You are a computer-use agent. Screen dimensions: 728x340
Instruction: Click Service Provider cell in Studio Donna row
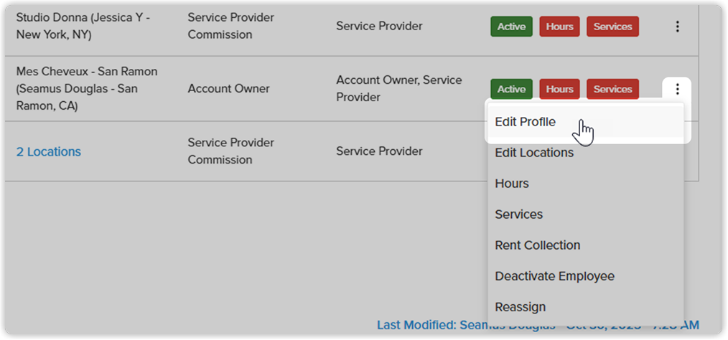(x=379, y=26)
